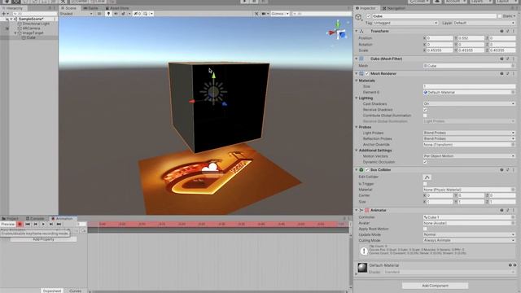Toggle Contribute Global Illumination checkbox
This screenshot has height=293, width=521.
click(x=425, y=116)
